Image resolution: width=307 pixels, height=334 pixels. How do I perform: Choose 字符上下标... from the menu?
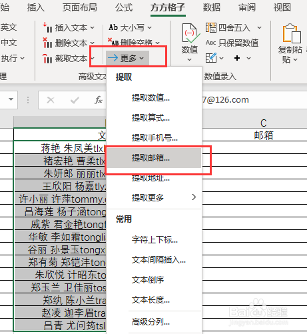[x=154, y=239]
